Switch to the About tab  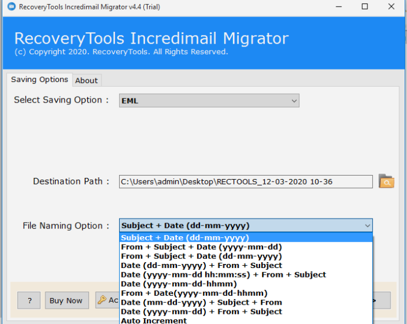[87, 80]
